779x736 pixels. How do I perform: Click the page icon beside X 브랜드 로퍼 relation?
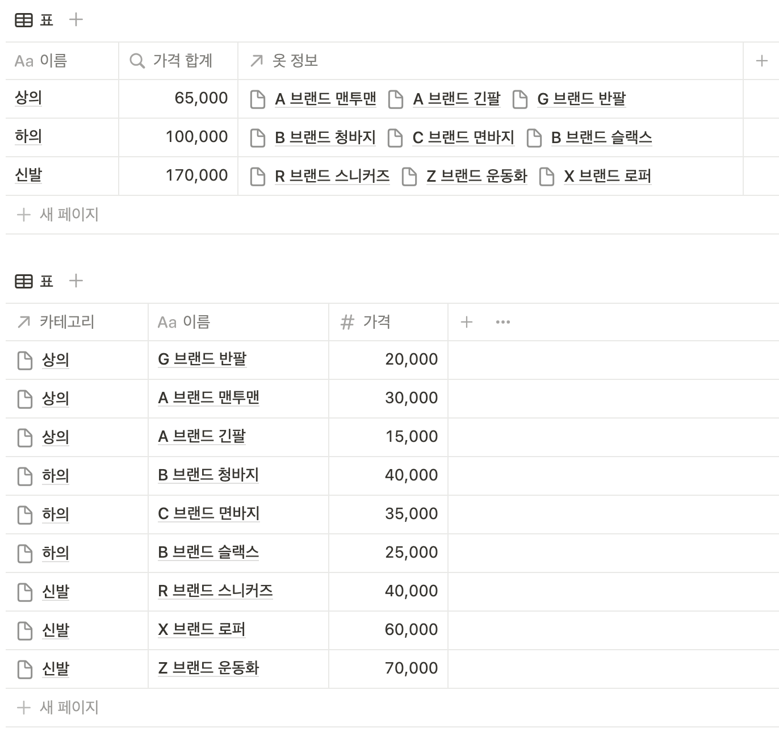coord(547,176)
